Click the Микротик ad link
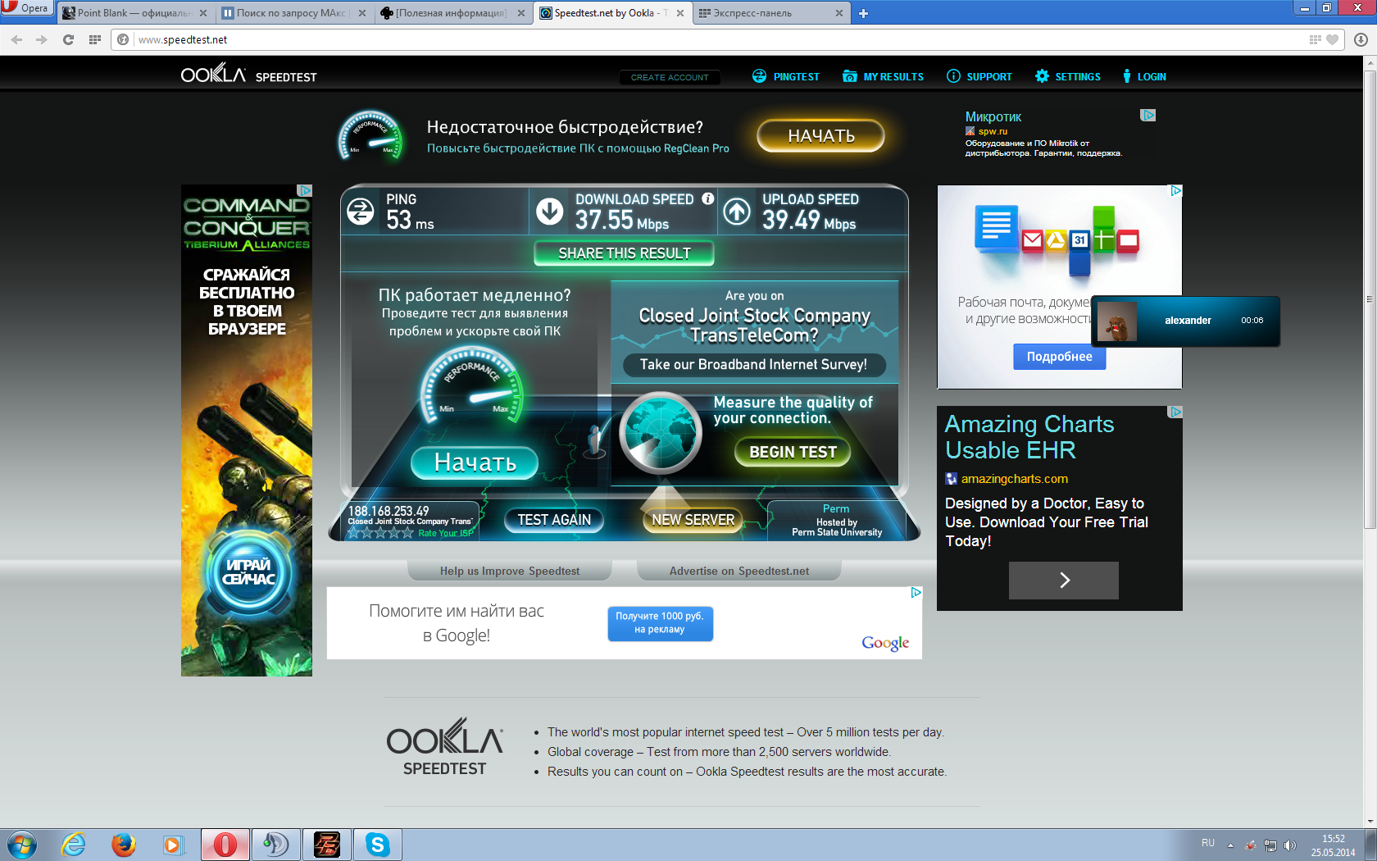Screen dimensions: 1377x861 [993, 116]
